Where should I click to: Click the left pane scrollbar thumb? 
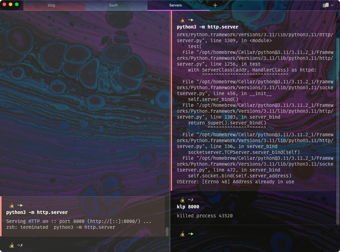[x=167, y=231]
